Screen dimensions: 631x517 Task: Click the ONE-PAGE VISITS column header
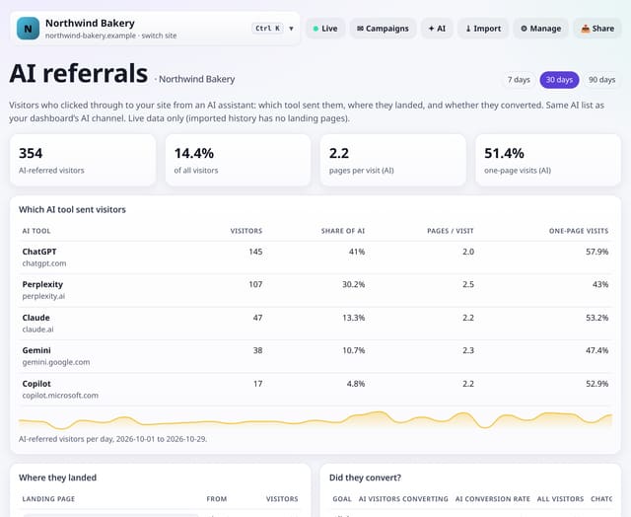click(579, 231)
